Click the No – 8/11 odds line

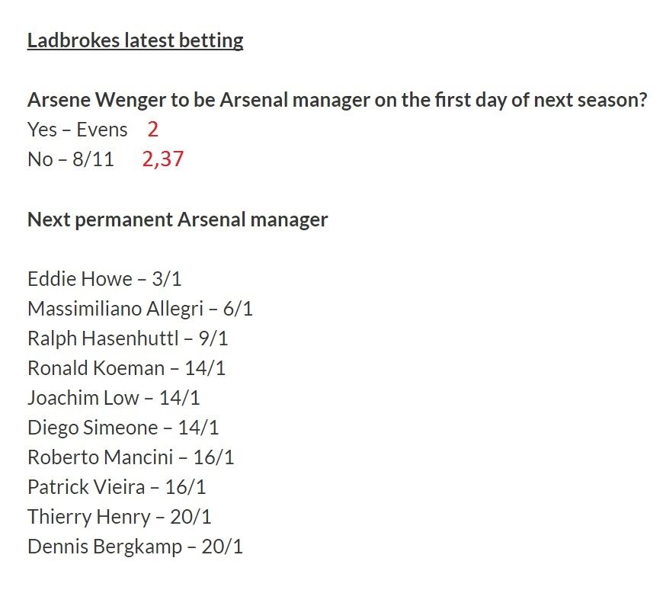click(71, 159)
